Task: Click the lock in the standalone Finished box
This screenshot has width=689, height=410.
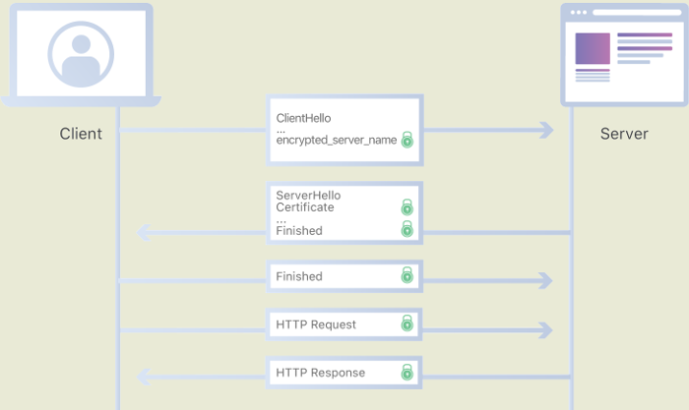Action: pos(407,276)
